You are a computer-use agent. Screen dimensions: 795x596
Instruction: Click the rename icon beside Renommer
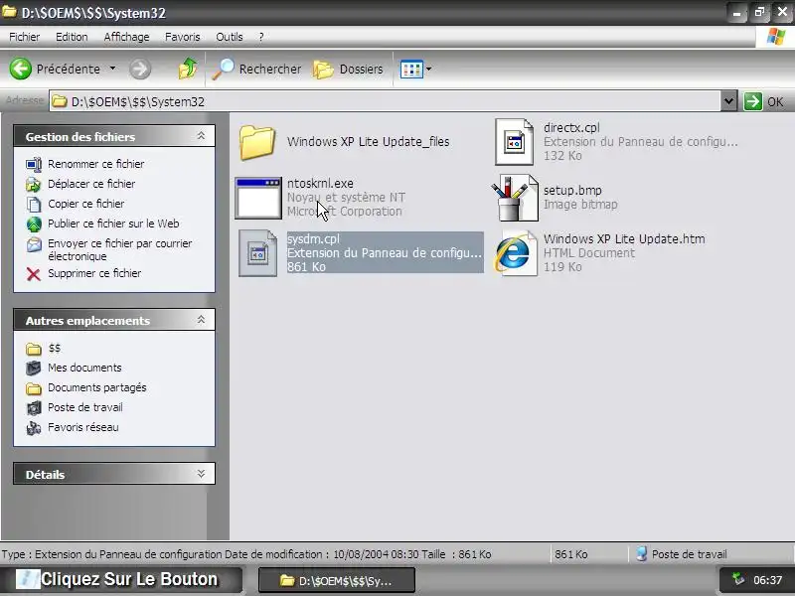(x=34, y=164)
